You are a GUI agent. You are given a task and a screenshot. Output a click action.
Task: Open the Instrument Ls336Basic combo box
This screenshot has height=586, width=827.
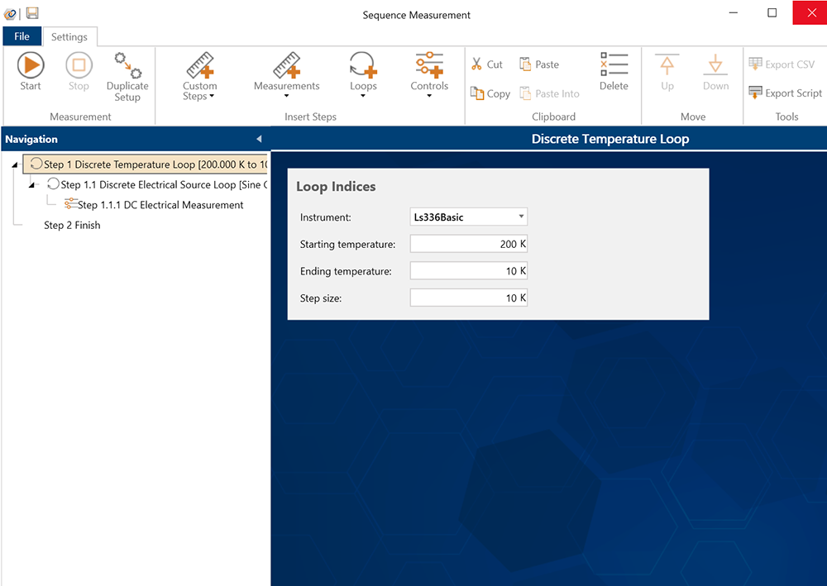coord(468,217)
